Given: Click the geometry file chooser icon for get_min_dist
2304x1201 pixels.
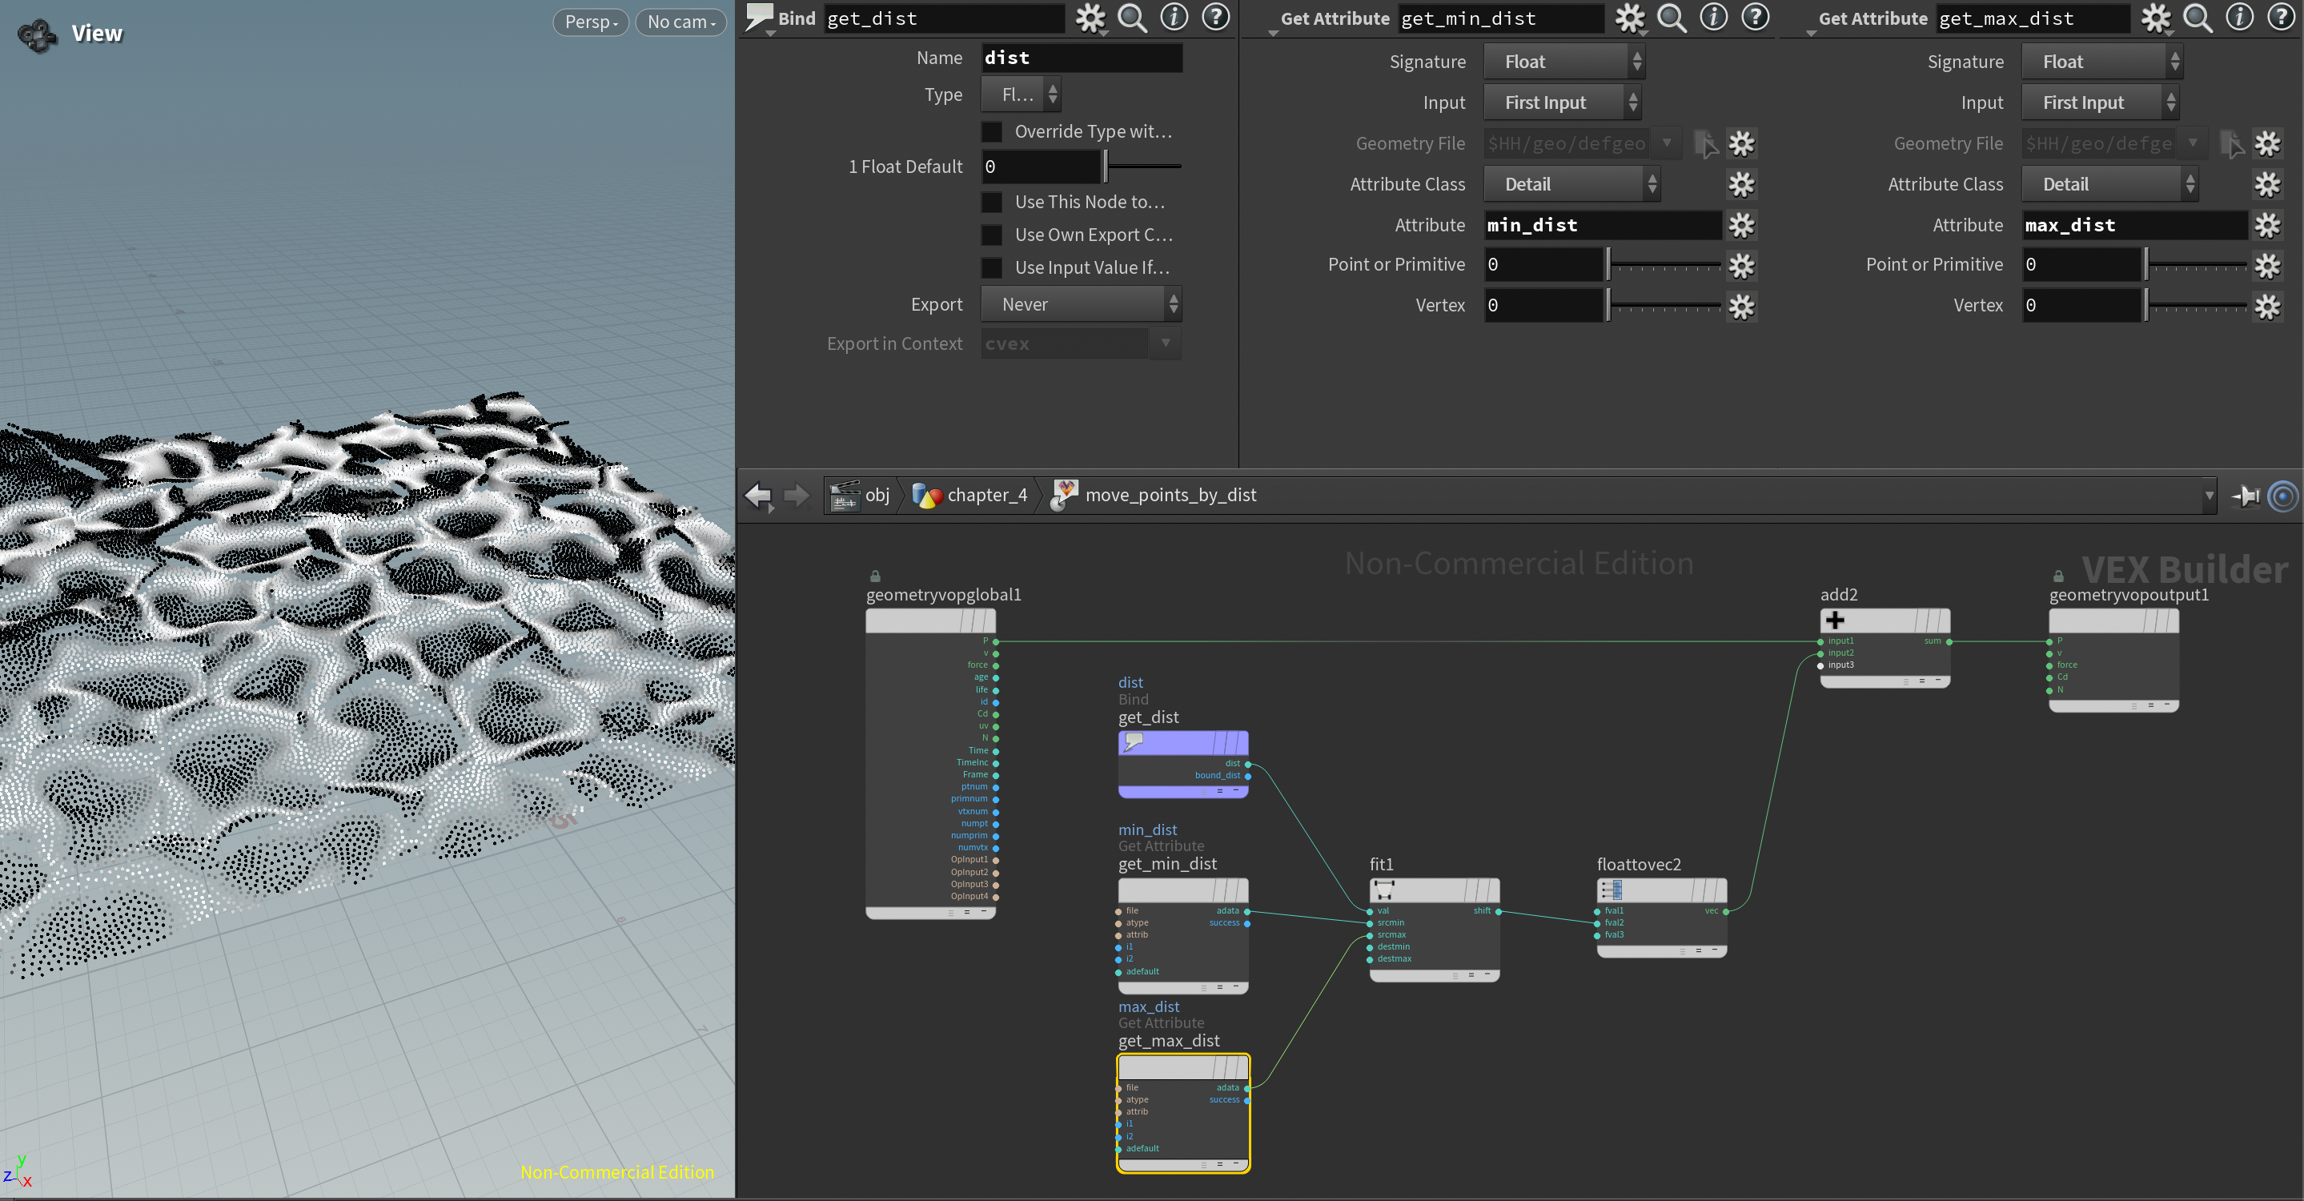Looking at the screenshot, I should click(1707, 143).
